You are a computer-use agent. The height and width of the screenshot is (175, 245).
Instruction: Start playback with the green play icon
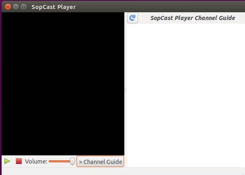7,161
